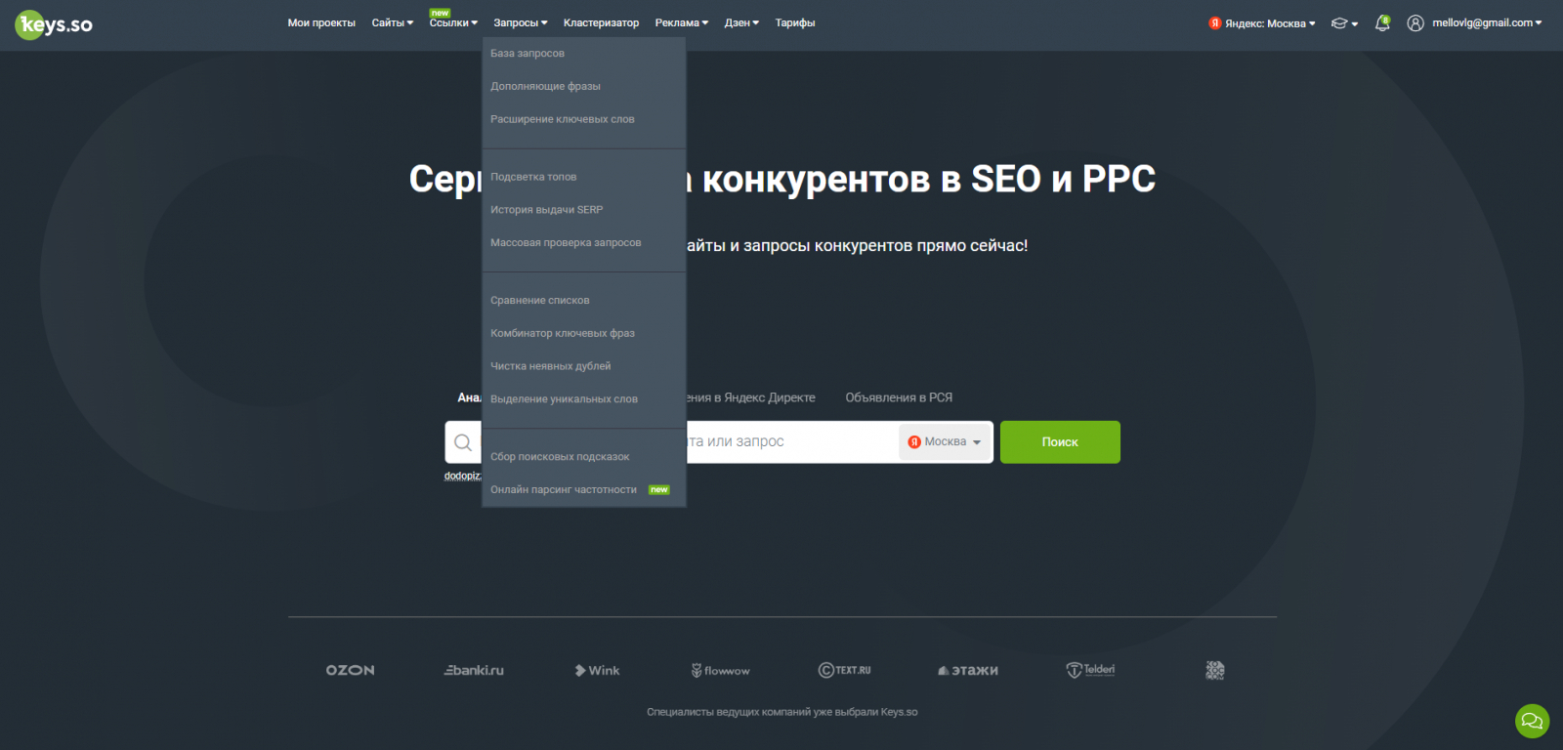Collapse the Запросы menu

tap(521, 23)
